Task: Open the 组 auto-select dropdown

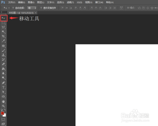Action: coord(32,8)
